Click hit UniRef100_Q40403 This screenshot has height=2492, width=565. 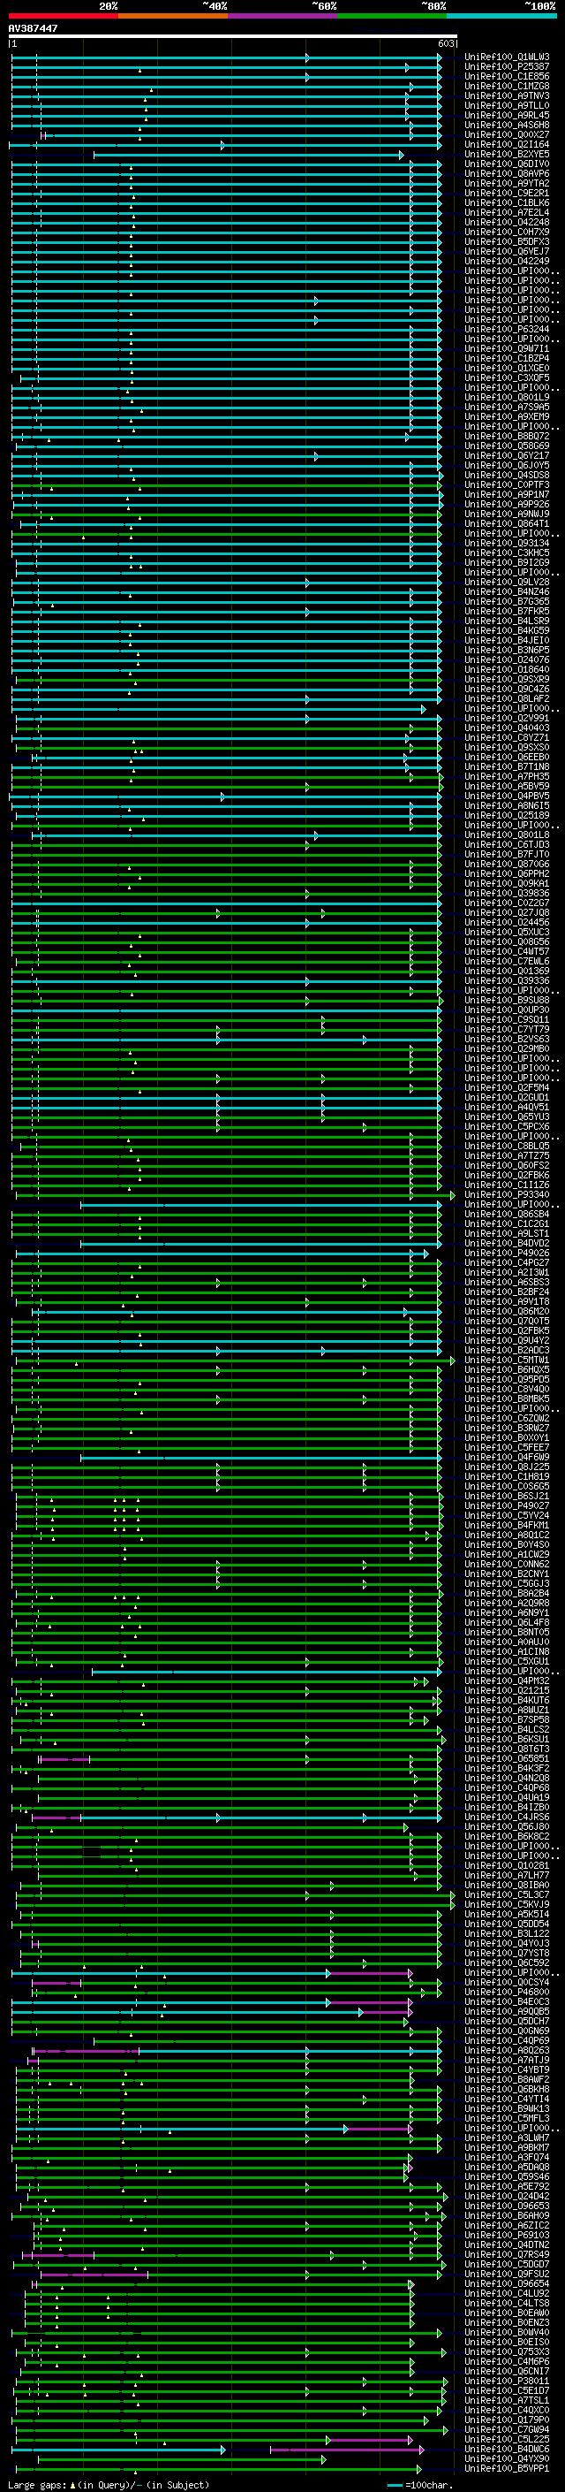click(x=507, y=728)
